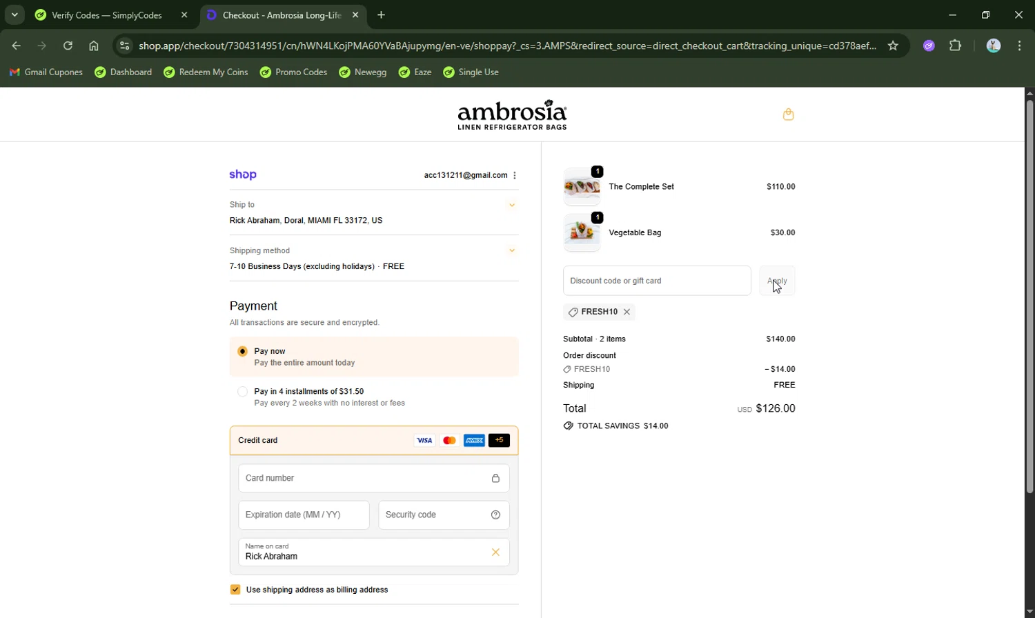Viewport: 1035px width, 618px height.
Task: Expand the Shipping method section
Action: (512, 250)
